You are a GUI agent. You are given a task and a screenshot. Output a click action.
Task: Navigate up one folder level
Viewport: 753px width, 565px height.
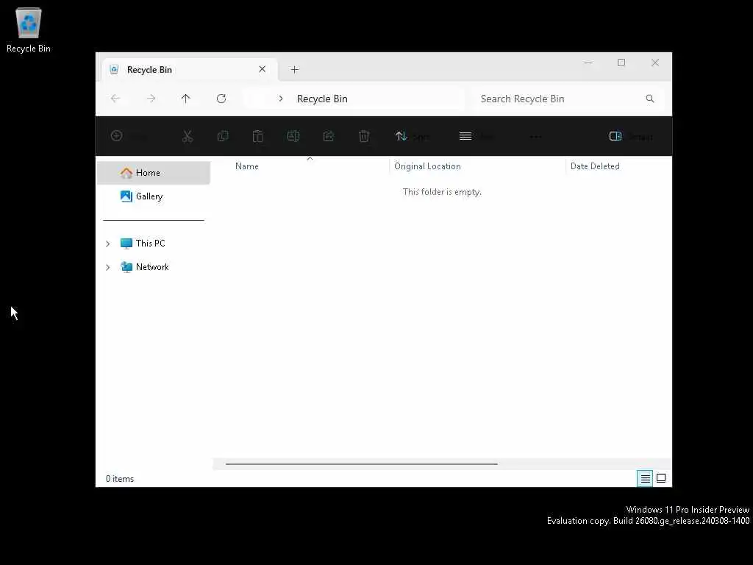(x=186, y=99)
